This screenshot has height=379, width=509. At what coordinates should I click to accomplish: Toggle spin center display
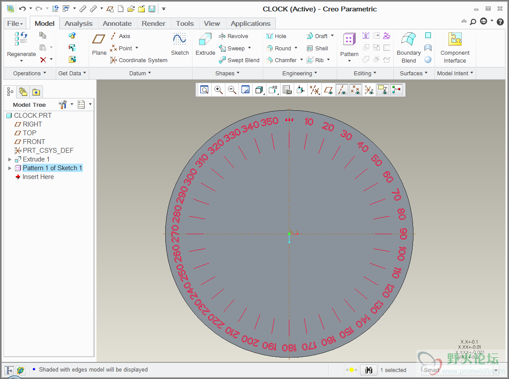396,90
